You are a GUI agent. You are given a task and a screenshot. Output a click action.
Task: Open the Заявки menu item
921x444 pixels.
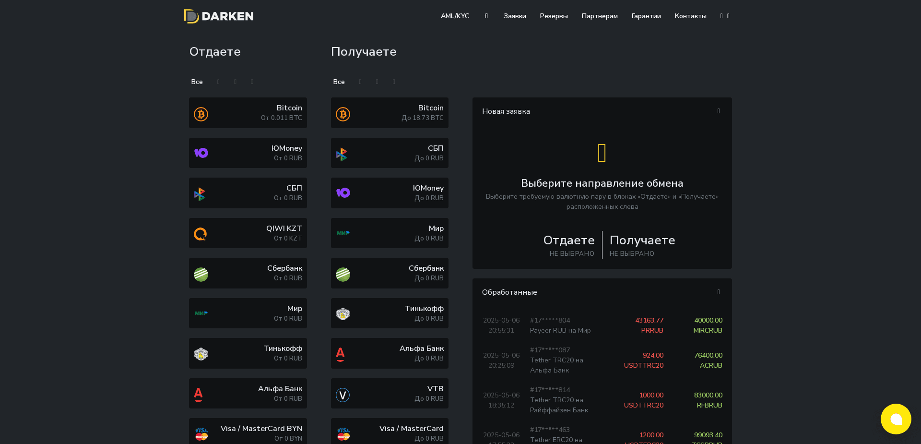point(514,16)
